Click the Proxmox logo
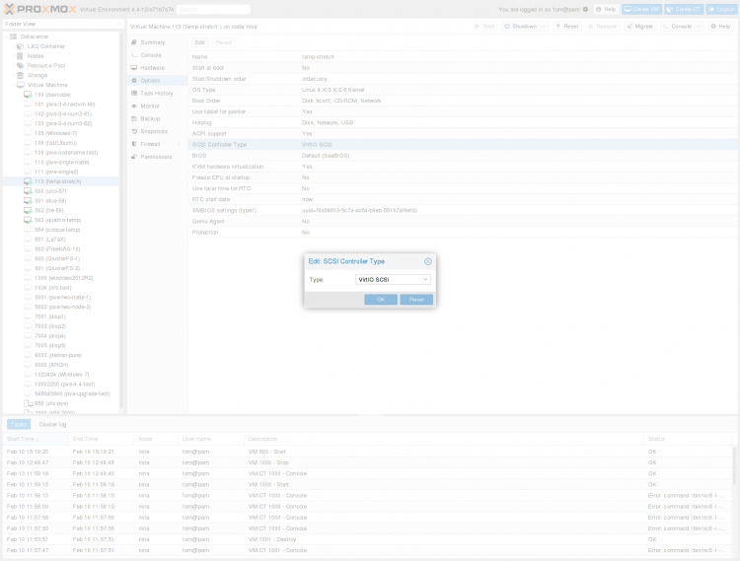The image size is (740, 561). [x=39, y=9]
